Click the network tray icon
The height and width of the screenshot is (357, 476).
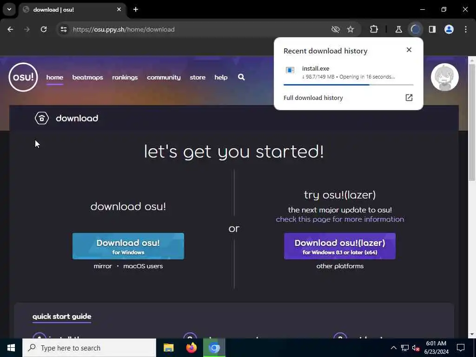tap(405, 348)
